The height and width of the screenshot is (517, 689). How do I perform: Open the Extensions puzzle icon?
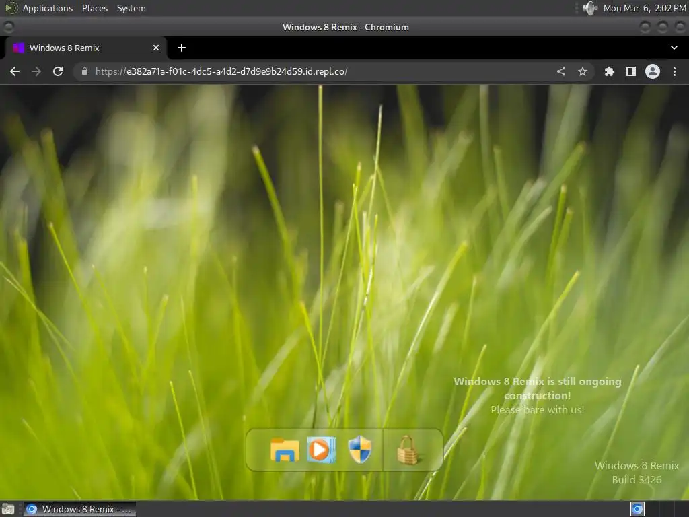[610, 71]
